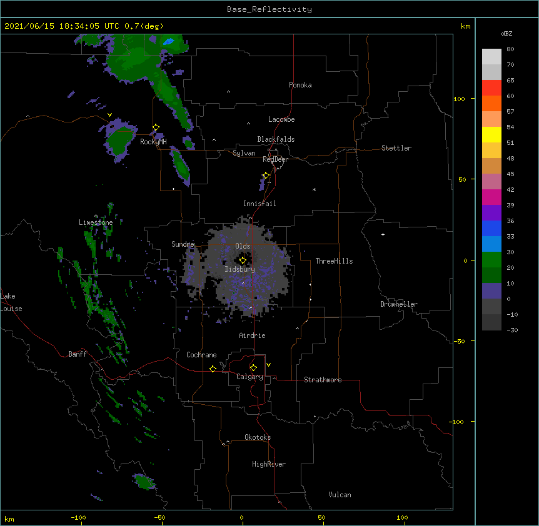Click the Airdrie city label
539x526 pixels.
252,335
